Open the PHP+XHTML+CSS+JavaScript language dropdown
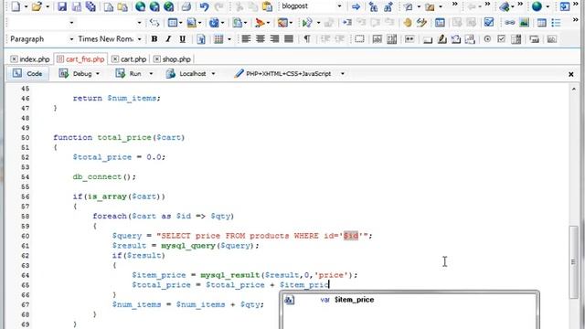Image resolution: width=585 pixels, height=329 pixels. click(x=343, y=74)
